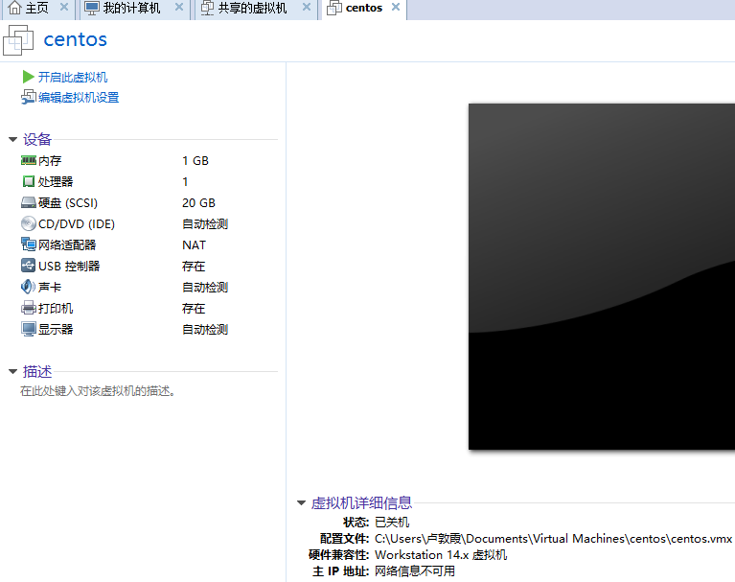735x582 pixels.
Task: Select the 打印机 device label
Action: pyautogui.click(x=56, y=308)
